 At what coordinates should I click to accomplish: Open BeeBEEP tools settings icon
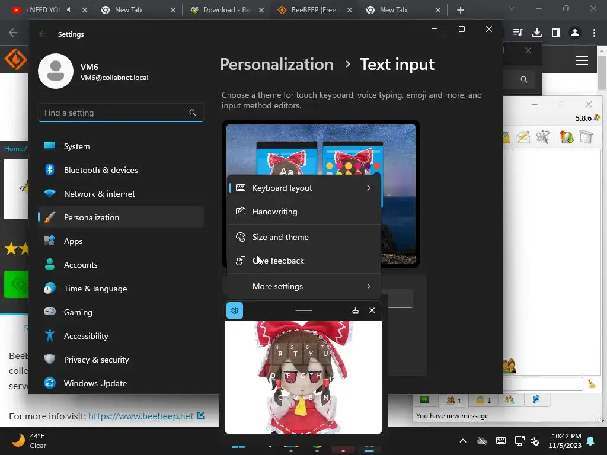coord(543,137)
